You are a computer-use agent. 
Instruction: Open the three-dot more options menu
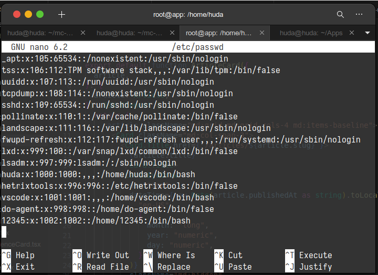coord(359,14)
